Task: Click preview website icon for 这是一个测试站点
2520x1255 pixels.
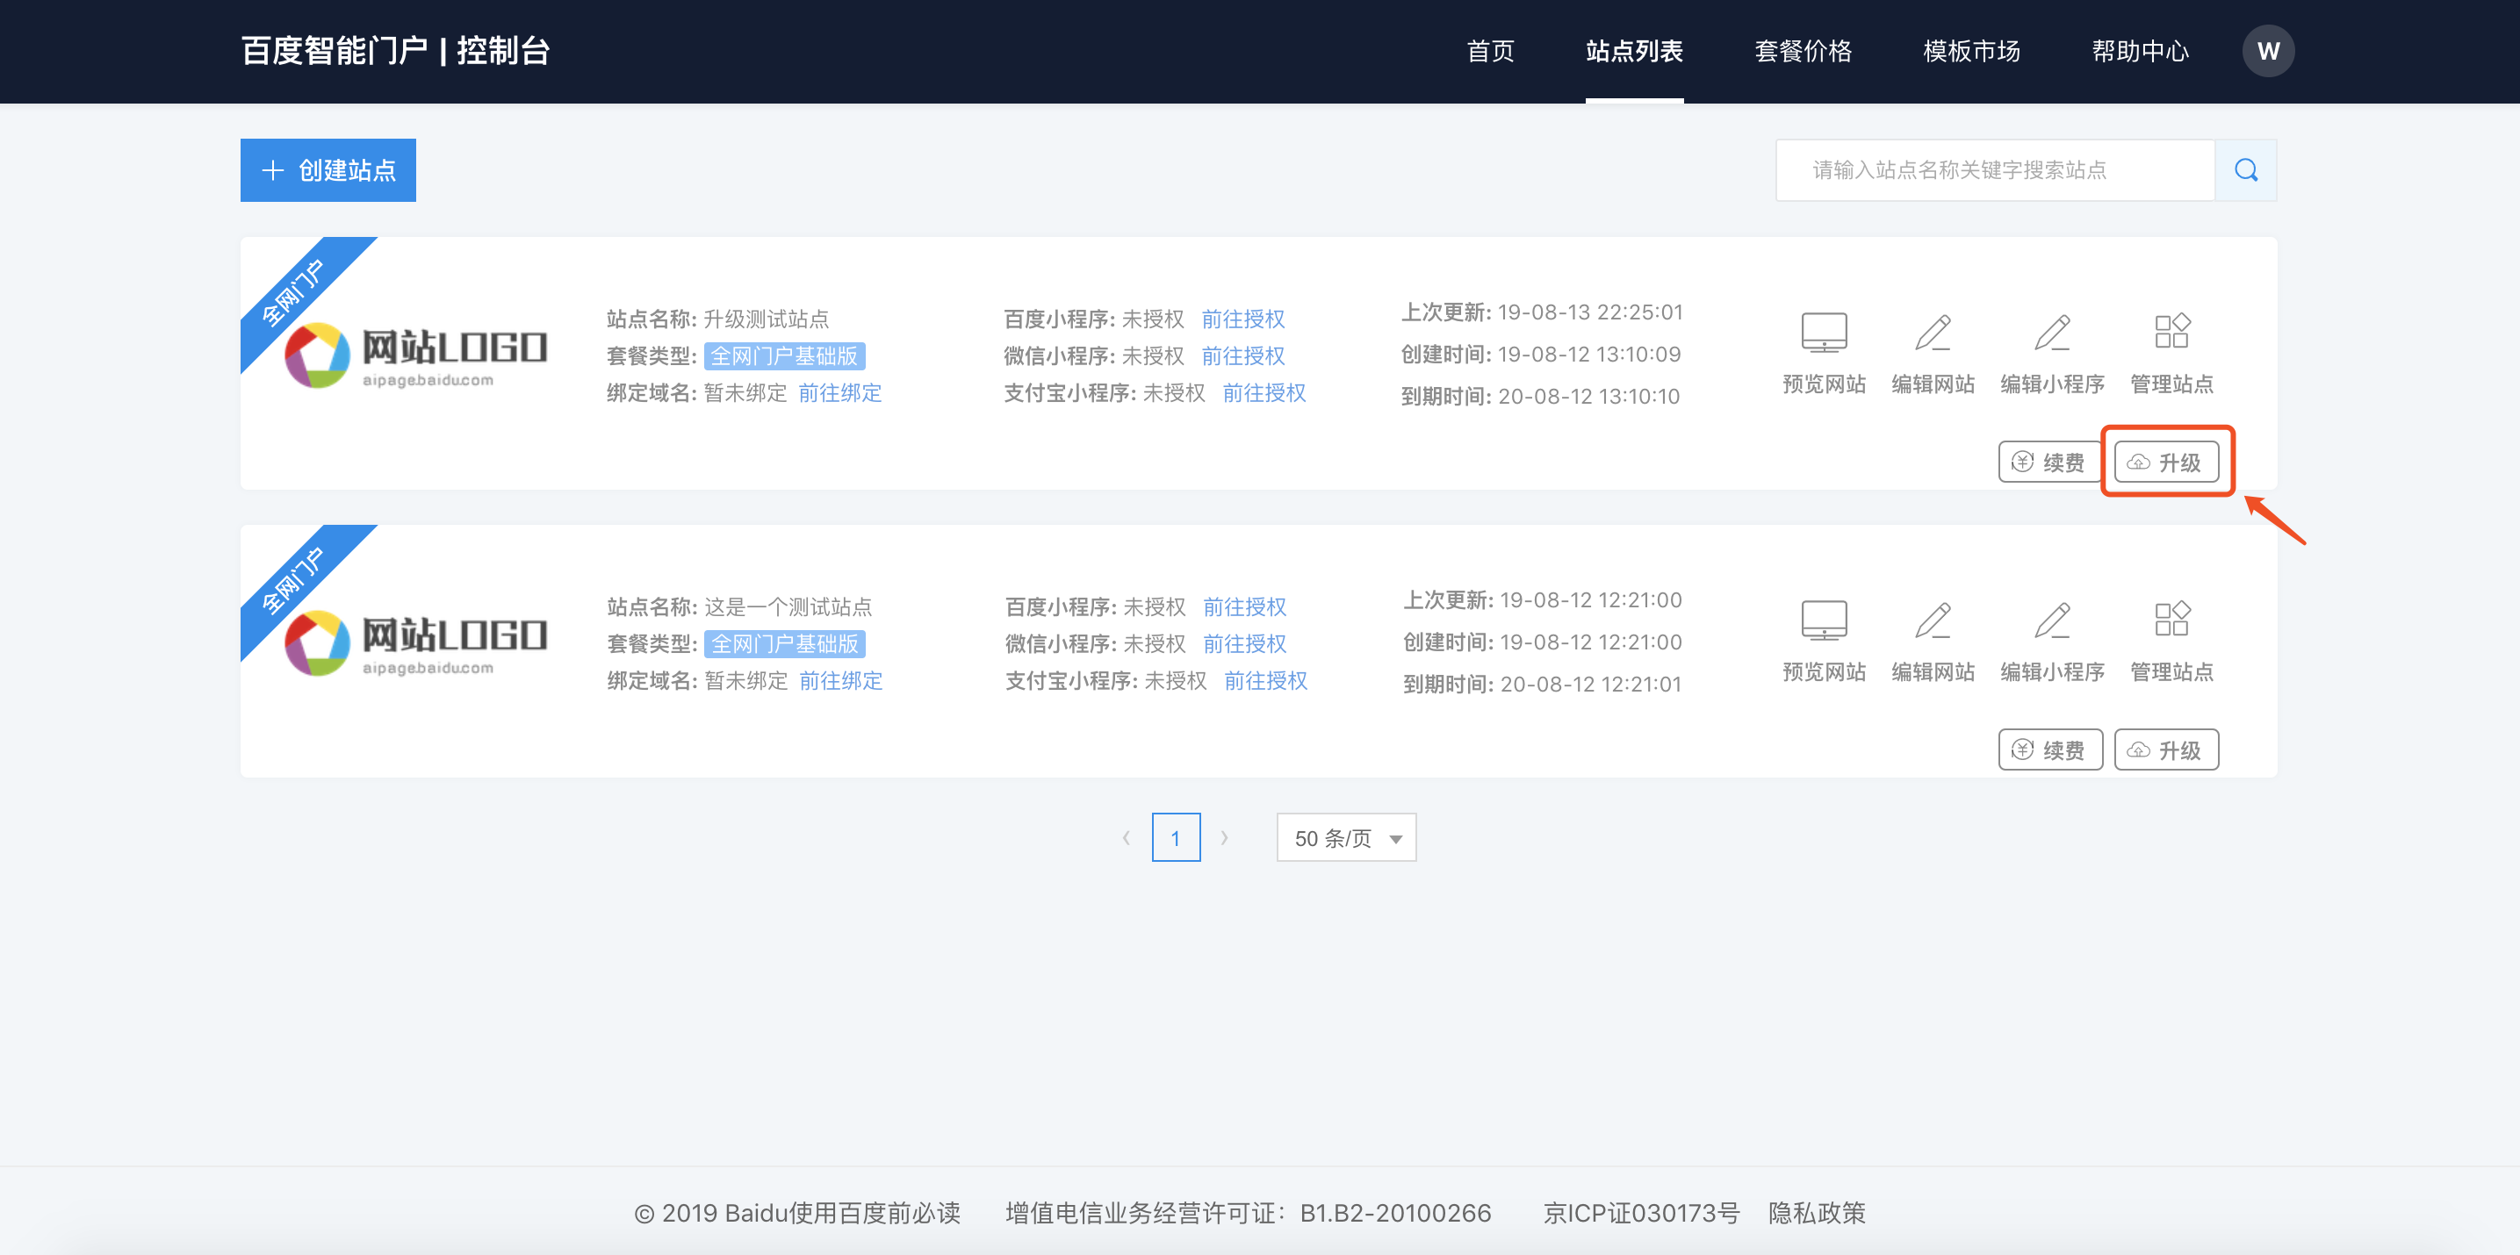Action: point(1824,620)
